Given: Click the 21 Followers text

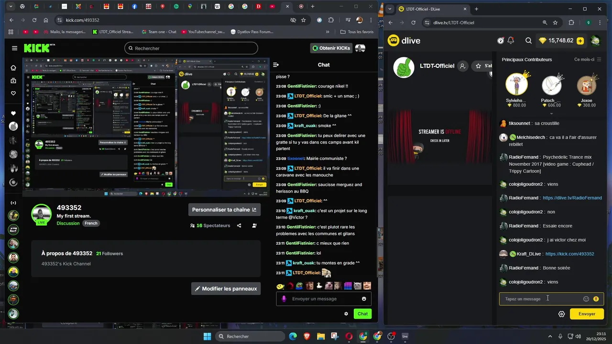Looking at the screenshot, I should tap(109, 254).
